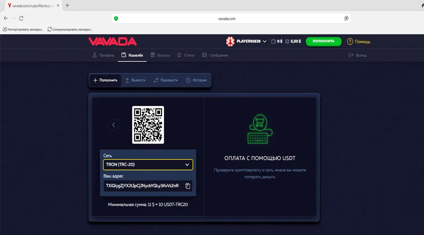
Task: Go forward in the browser
Action: 13,18
